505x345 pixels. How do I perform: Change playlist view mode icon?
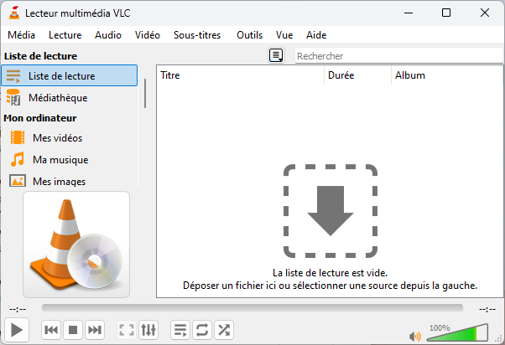(276, 55)
